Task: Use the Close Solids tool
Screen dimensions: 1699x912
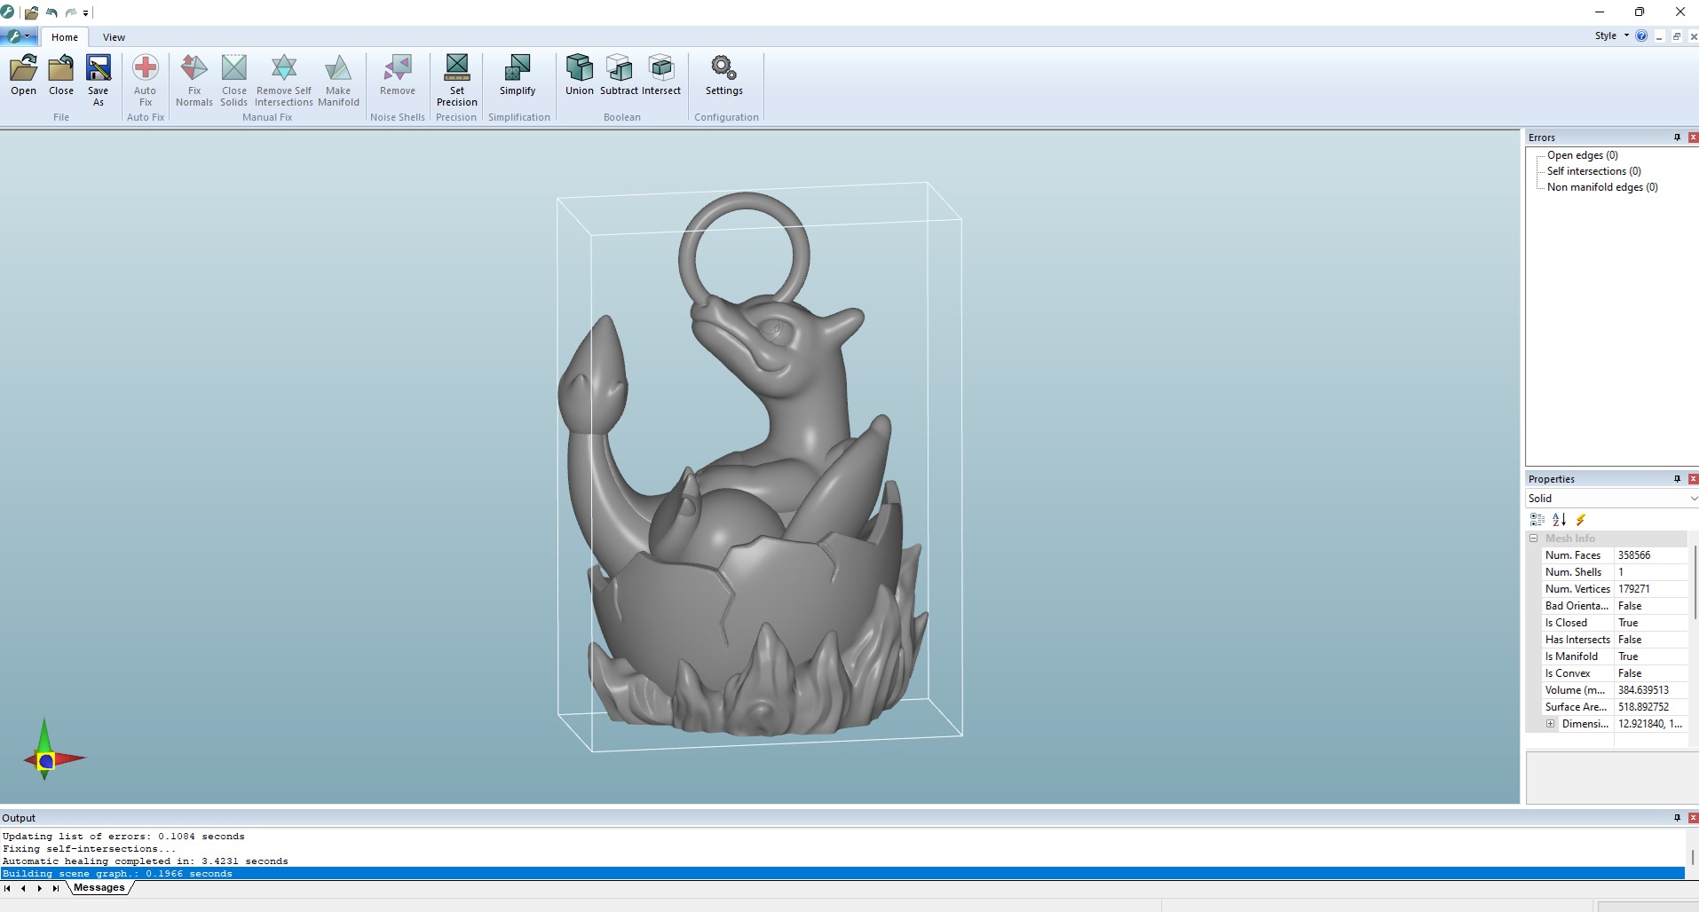Action: (234, 81)
